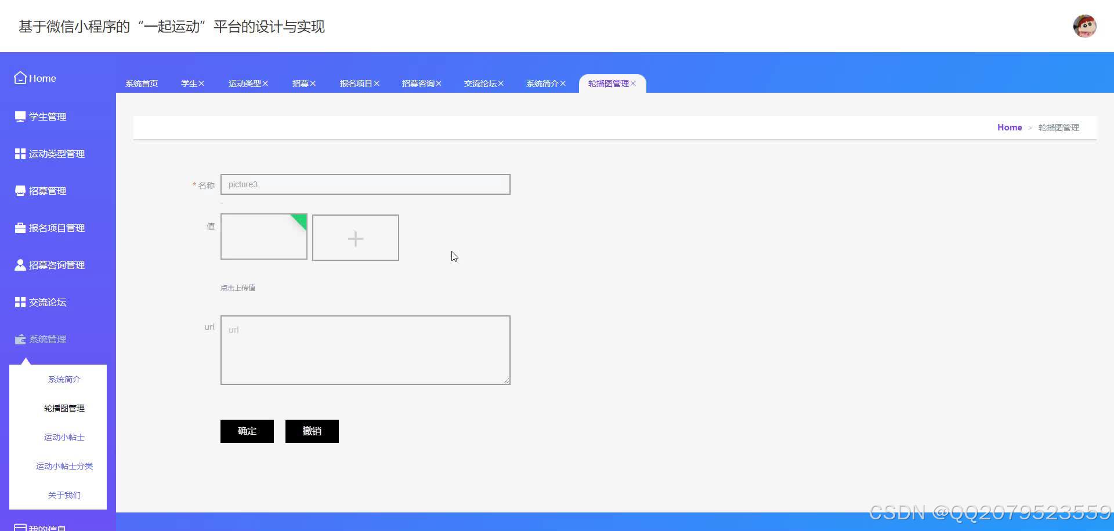This screenshot has height=531, width=1114.
Task: Switch to the 学生 tab
Action: (x=189, y=83)
